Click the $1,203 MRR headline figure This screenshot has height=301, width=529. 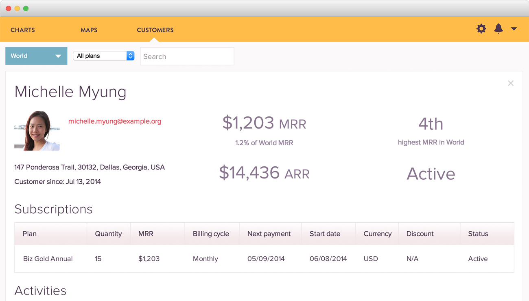(x=264, y=123)
